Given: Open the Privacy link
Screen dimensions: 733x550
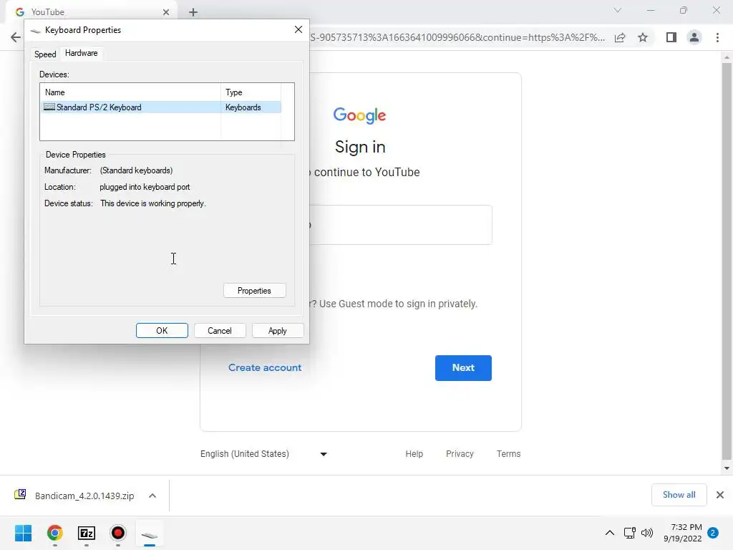Looking at the screenshot, I should pyautogui.click(x=460, y=453).
